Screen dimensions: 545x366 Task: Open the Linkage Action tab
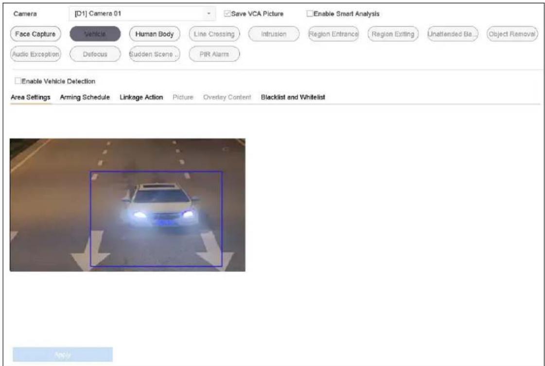tap(141, 98)
